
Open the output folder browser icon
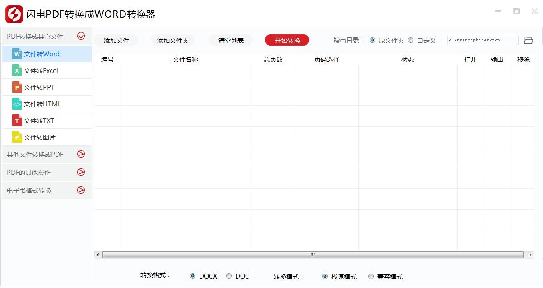(529, 40)
